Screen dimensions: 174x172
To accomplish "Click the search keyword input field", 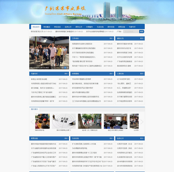I will 131,31.
